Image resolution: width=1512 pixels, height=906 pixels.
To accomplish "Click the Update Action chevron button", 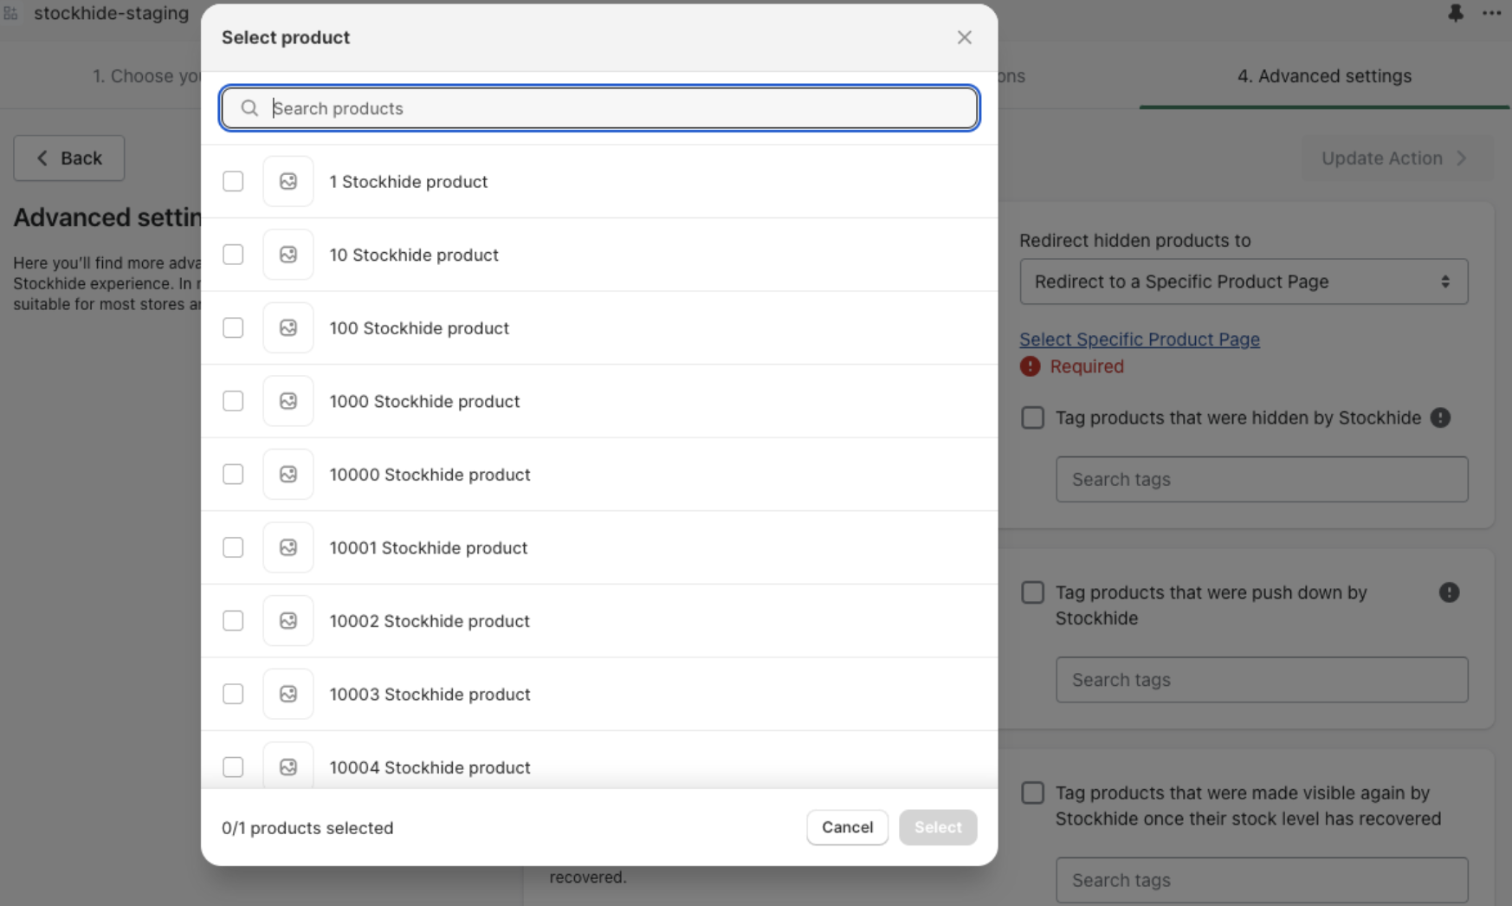I will (x=1395, y=159).
